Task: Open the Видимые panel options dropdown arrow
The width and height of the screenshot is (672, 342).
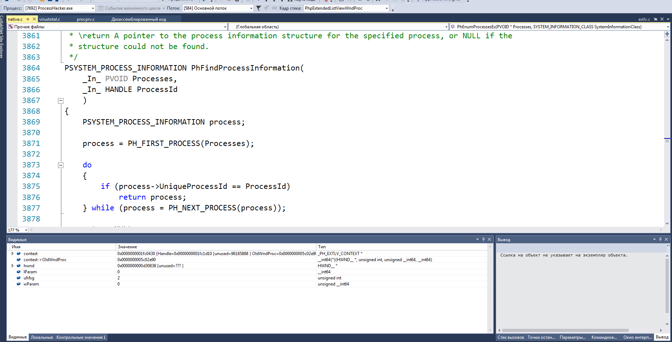Action: coord(477,239)
